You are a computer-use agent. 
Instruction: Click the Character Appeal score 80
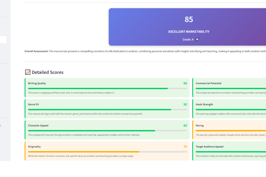[185, 126]
